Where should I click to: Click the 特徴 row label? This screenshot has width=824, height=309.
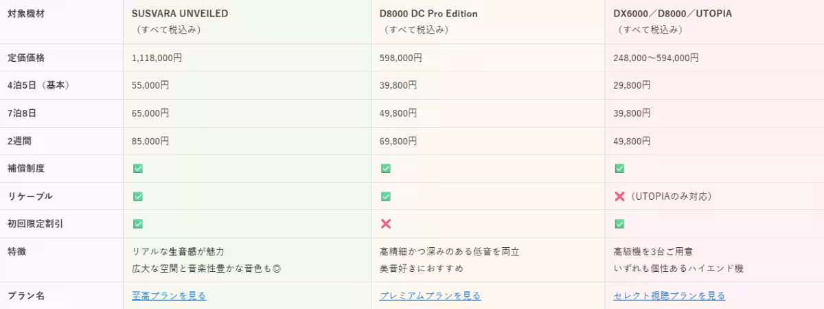point(16,252)
